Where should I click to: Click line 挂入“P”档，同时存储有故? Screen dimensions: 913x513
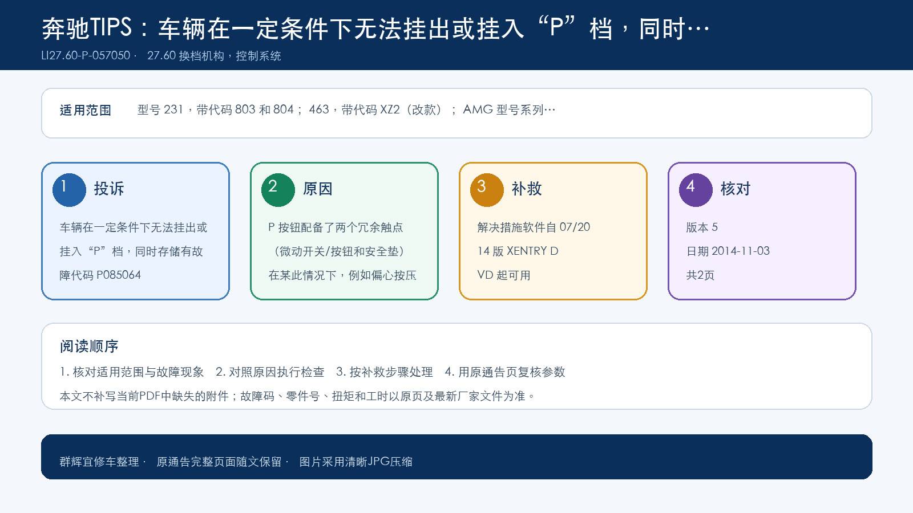131,251
